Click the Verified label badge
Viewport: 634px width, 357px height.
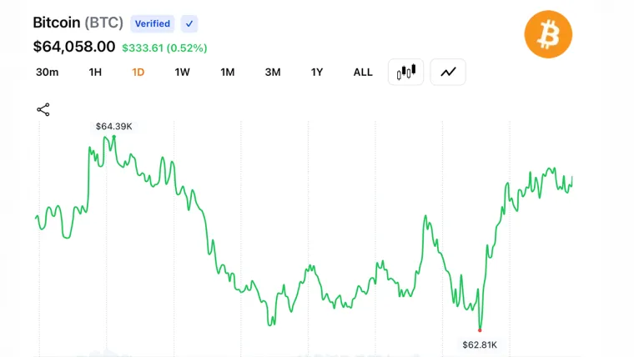[153, 24]
